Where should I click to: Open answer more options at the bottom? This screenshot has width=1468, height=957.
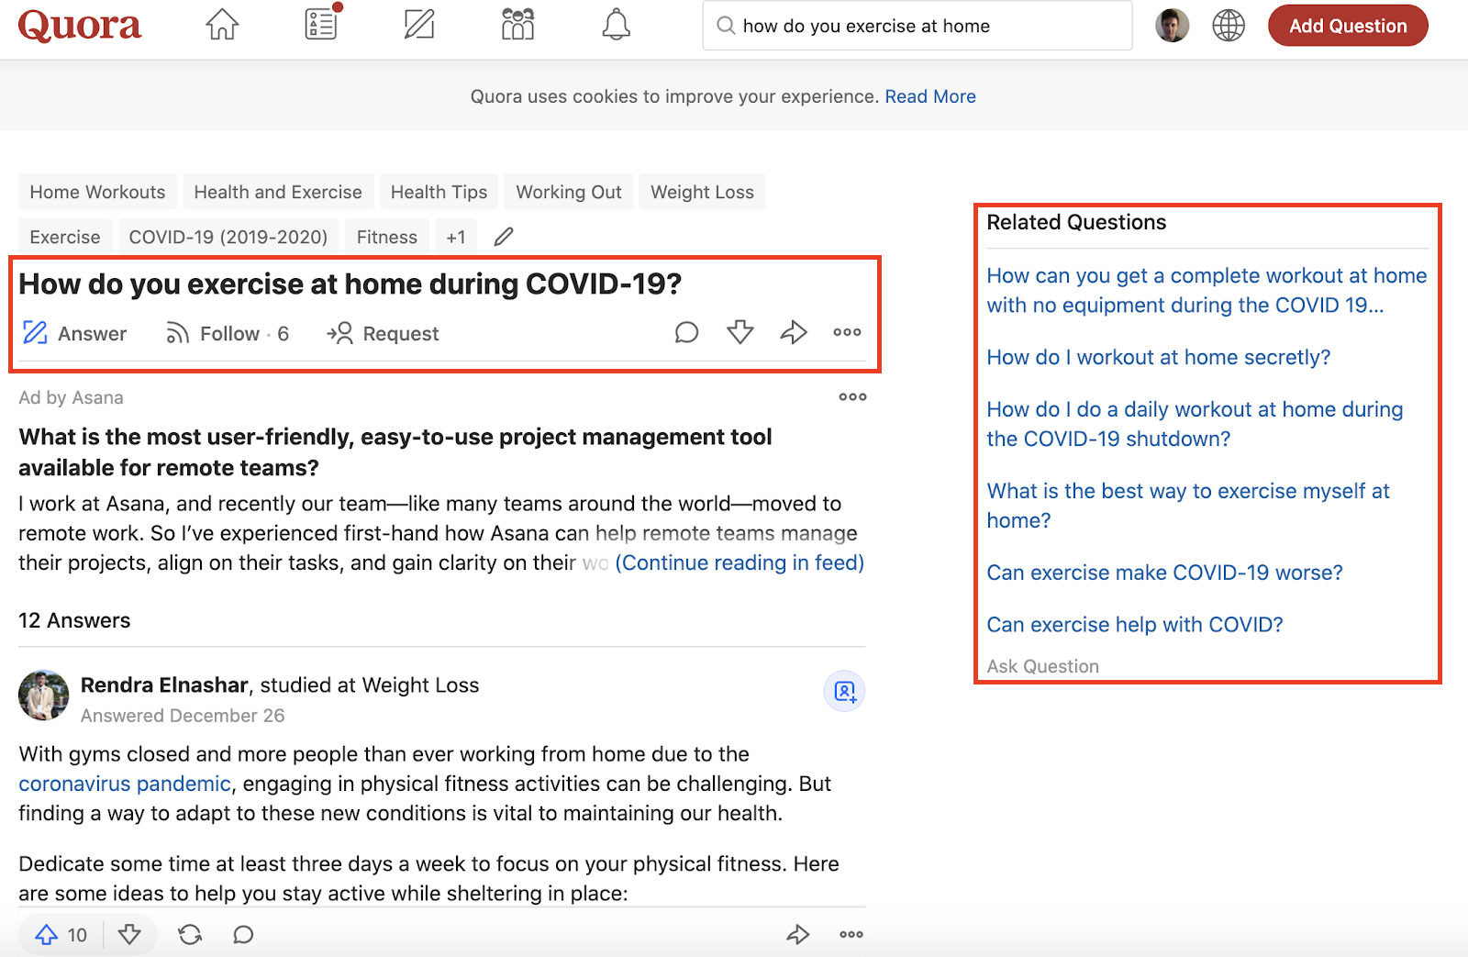pyautogui.click(x=851, y=935)
